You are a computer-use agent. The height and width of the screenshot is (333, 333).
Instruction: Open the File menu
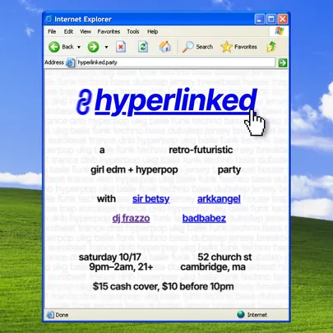[52, 31]
